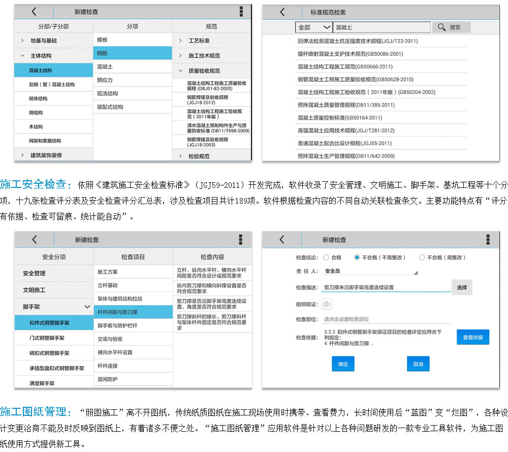Click the 搜索 button
Viewport: 508px width, 452px height.
(451, 27)
